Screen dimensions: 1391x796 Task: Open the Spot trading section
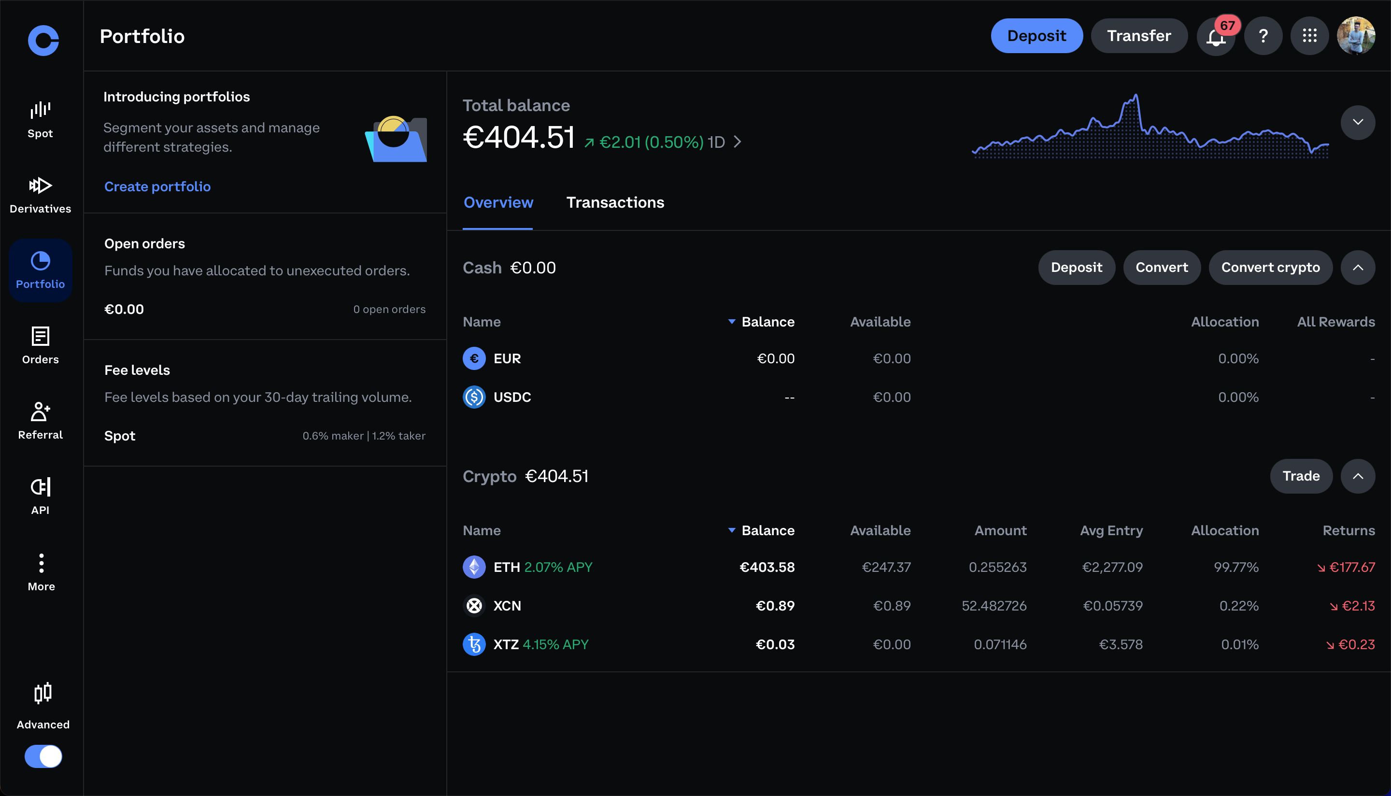tap(41, 120)
